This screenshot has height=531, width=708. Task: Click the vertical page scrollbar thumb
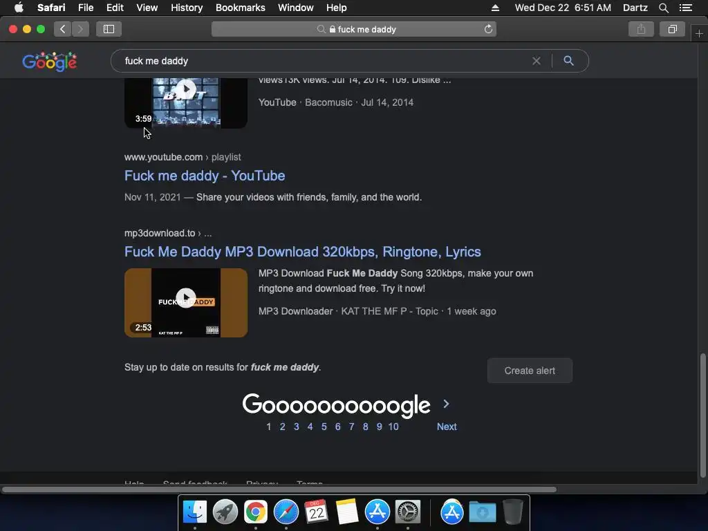point(702,416)
